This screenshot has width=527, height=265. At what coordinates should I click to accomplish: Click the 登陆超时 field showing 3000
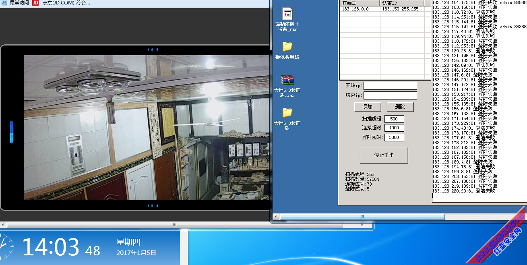click(394, 138)
